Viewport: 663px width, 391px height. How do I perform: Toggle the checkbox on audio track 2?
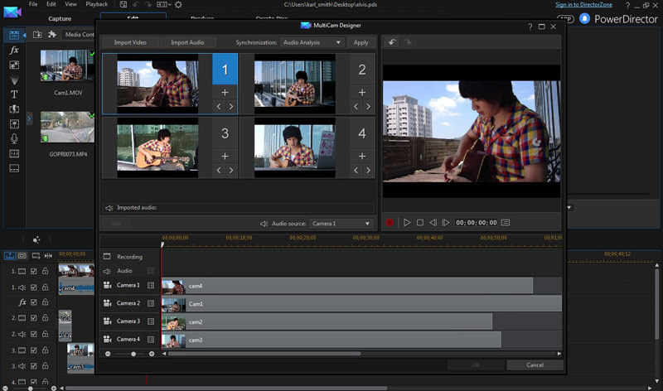34,334
